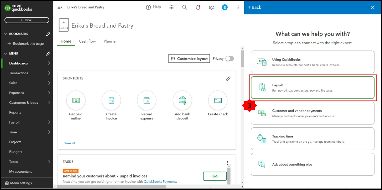Click the Add bank deposit shortcut icon
The image size is (382, 190).
tap(182, 100)
